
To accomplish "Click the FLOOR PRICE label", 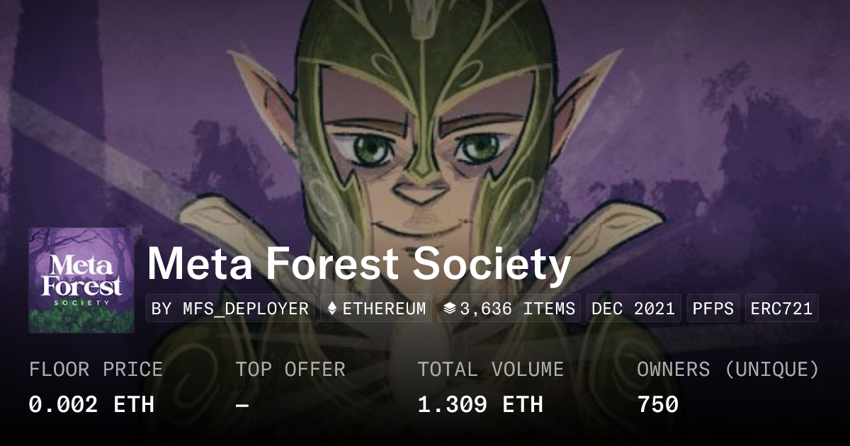I will pyautogui.click(x=96, y=370).
